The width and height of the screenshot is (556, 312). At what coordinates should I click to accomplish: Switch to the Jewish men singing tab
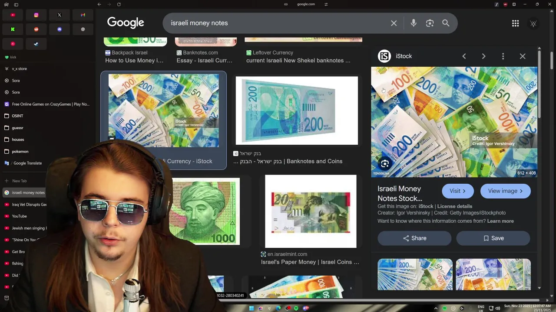coord(25,228)
